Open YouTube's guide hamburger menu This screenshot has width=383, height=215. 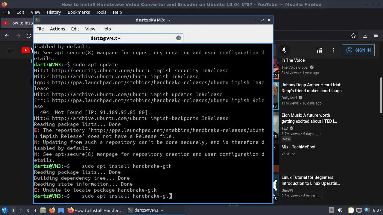click(x=11, y=50)
